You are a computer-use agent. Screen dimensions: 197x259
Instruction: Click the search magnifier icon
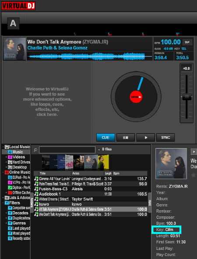35,150
